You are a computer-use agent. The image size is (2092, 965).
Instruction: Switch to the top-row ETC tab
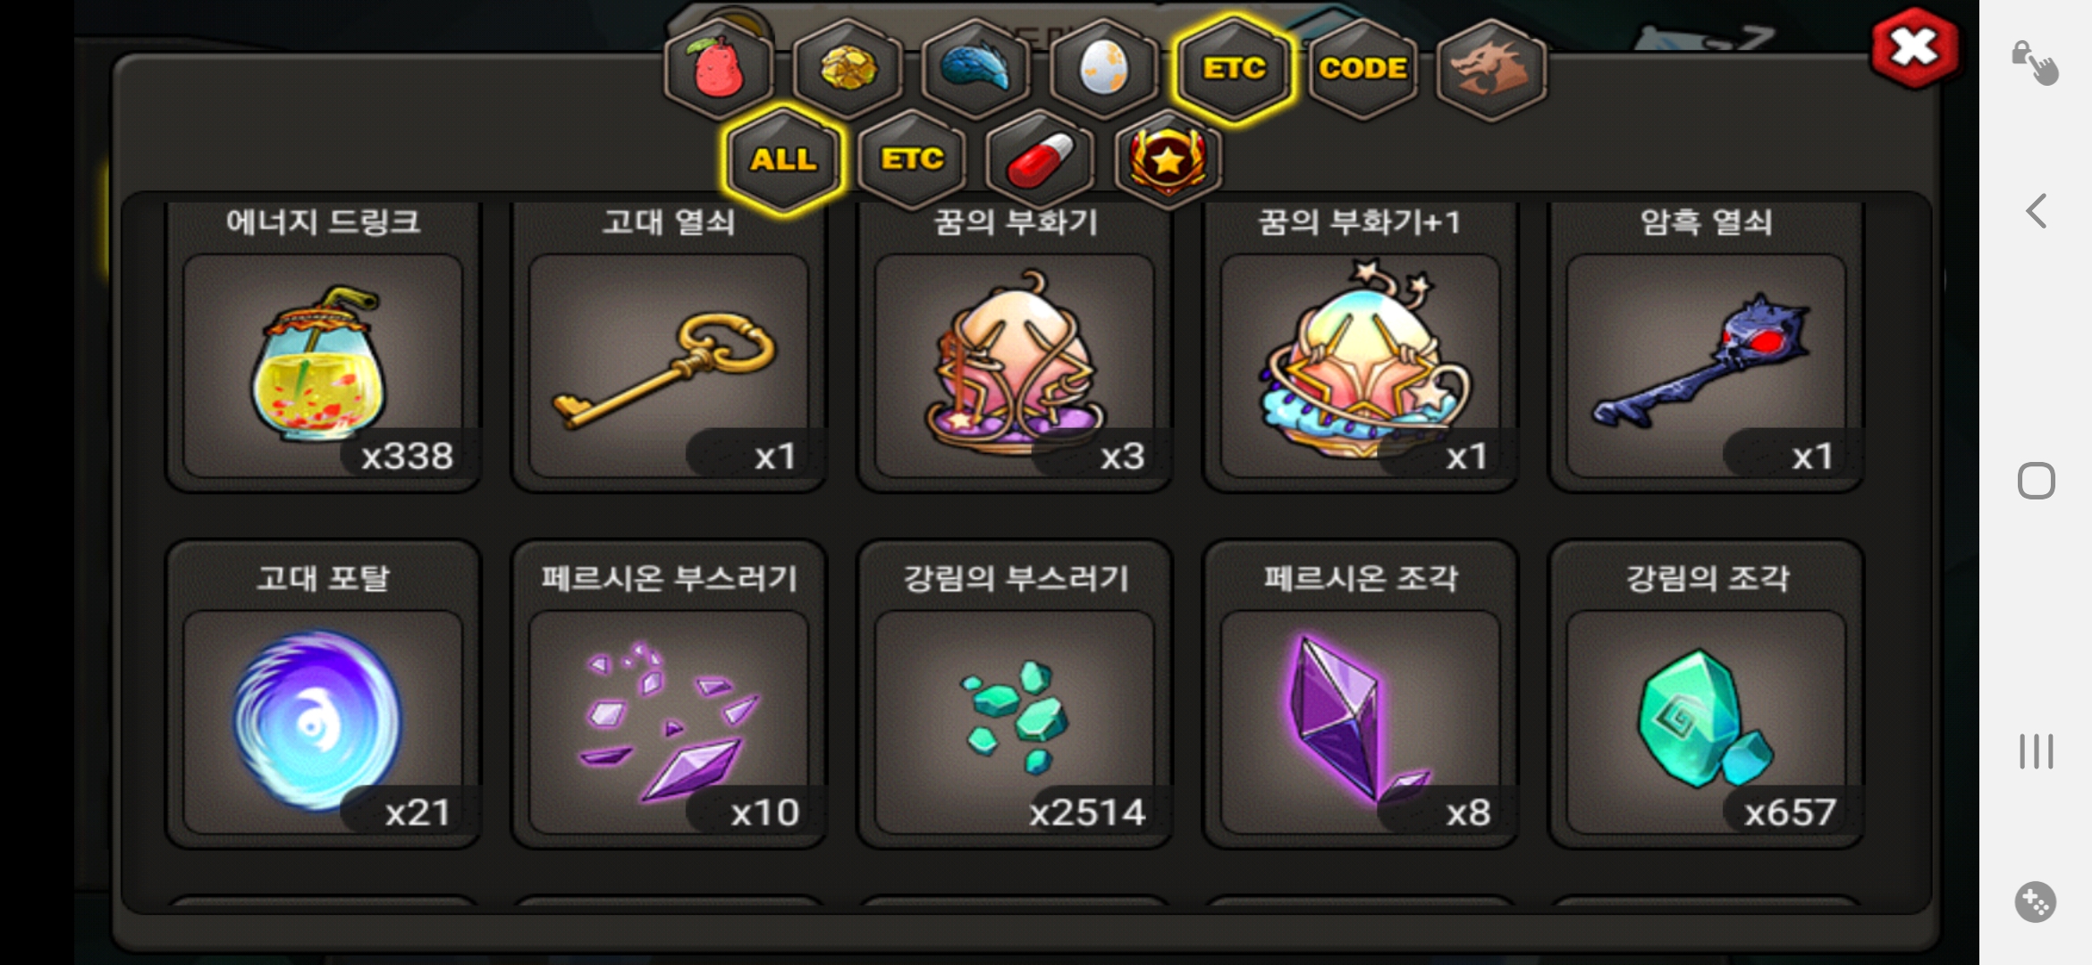(x=1234, y=69)
